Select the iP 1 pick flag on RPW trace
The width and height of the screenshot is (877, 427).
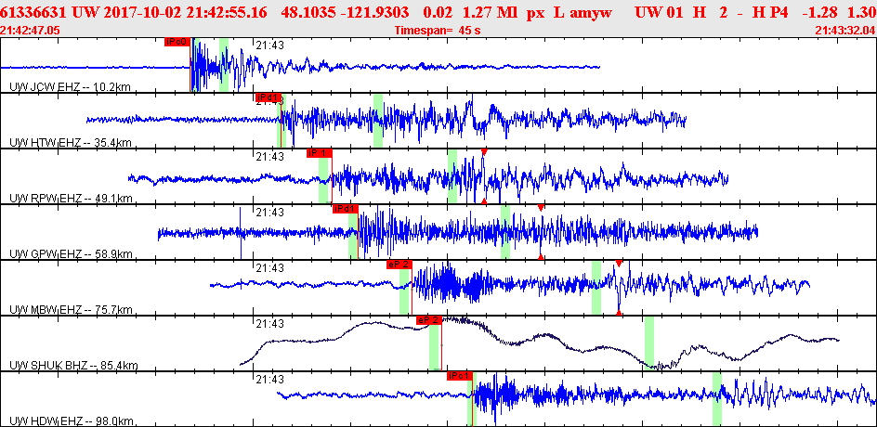click(x=320, y=153)
